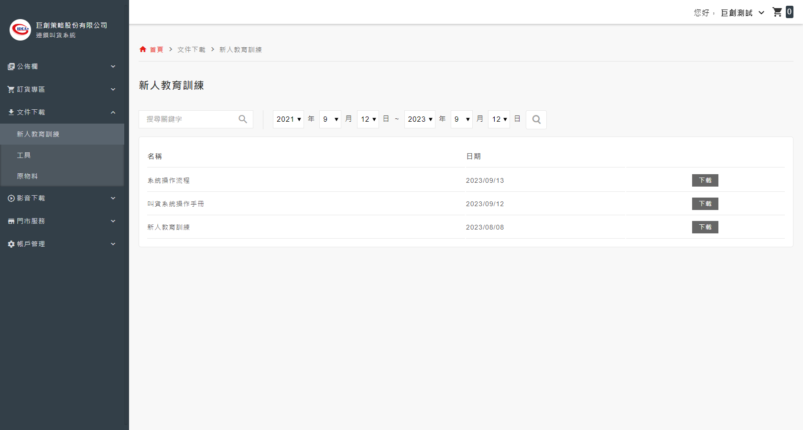This screenshot has height=430, width=803.
Task: Click the 名稱 column header
Action: click(x=154, y=156)
